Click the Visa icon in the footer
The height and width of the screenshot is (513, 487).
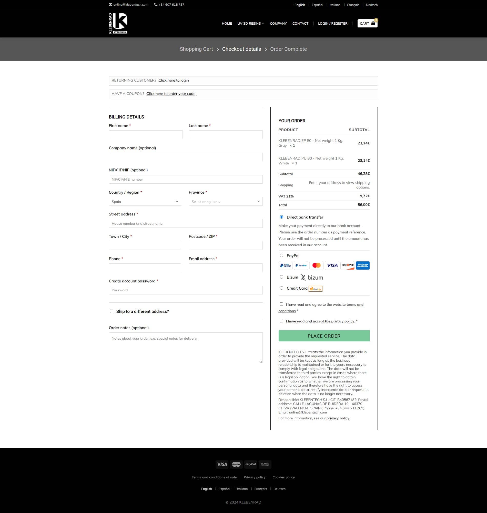[x=222, y=464]
